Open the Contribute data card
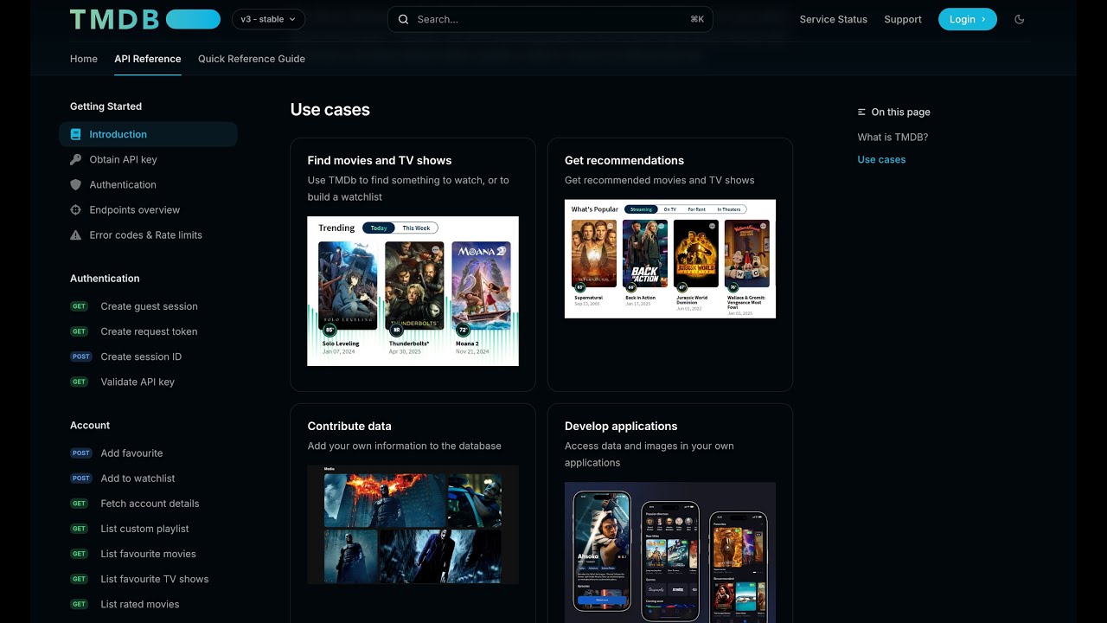This screenshot has height=623, width=1107. coord(413,513)
